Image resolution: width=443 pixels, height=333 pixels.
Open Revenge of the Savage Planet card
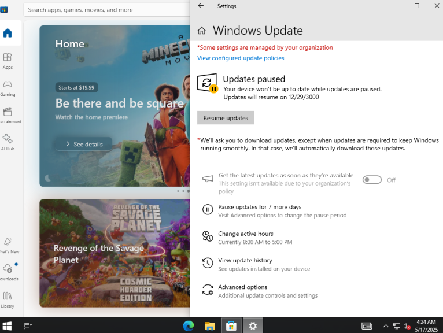coord(115,253)
